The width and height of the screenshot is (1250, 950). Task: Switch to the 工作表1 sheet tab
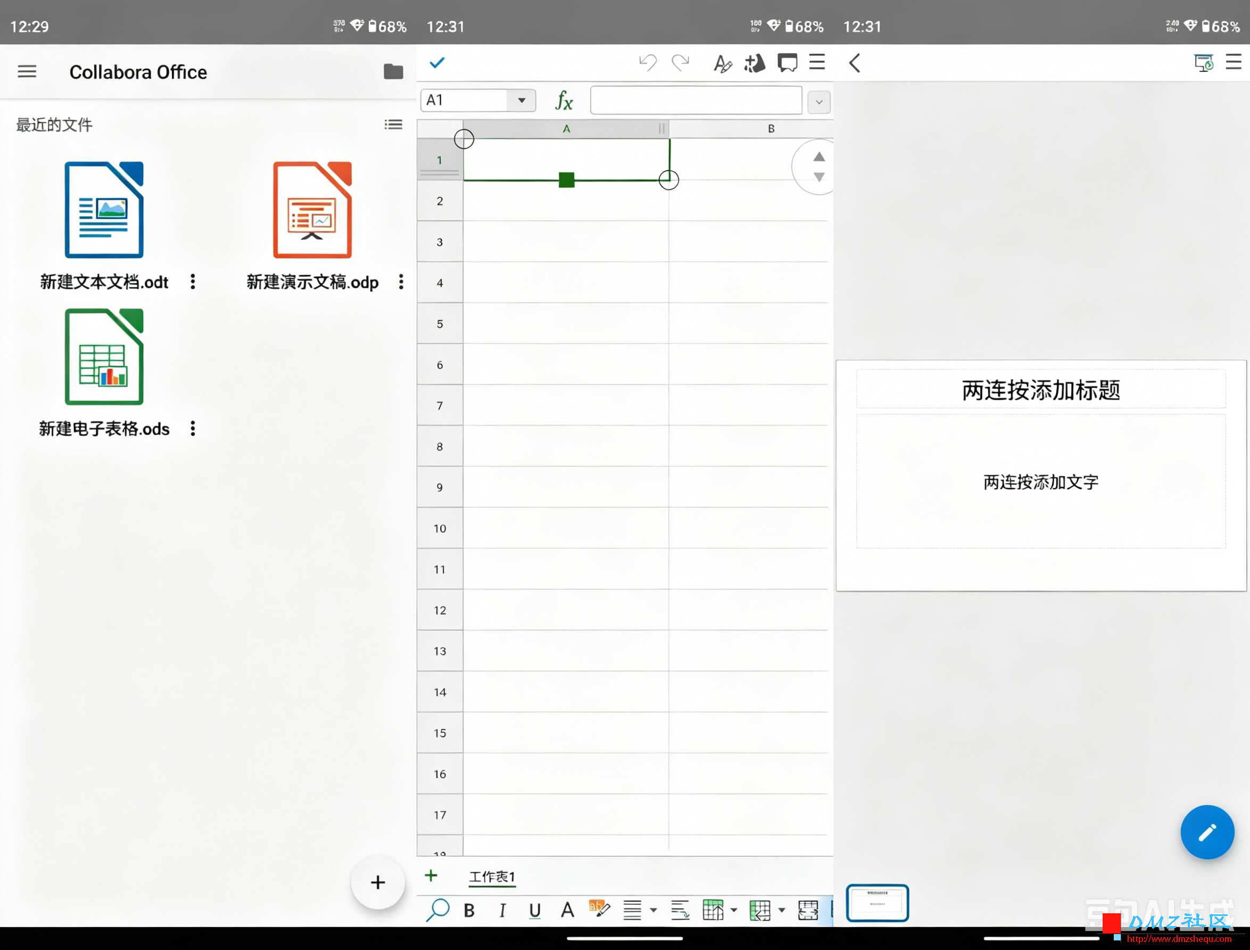[x=492, y=877]
